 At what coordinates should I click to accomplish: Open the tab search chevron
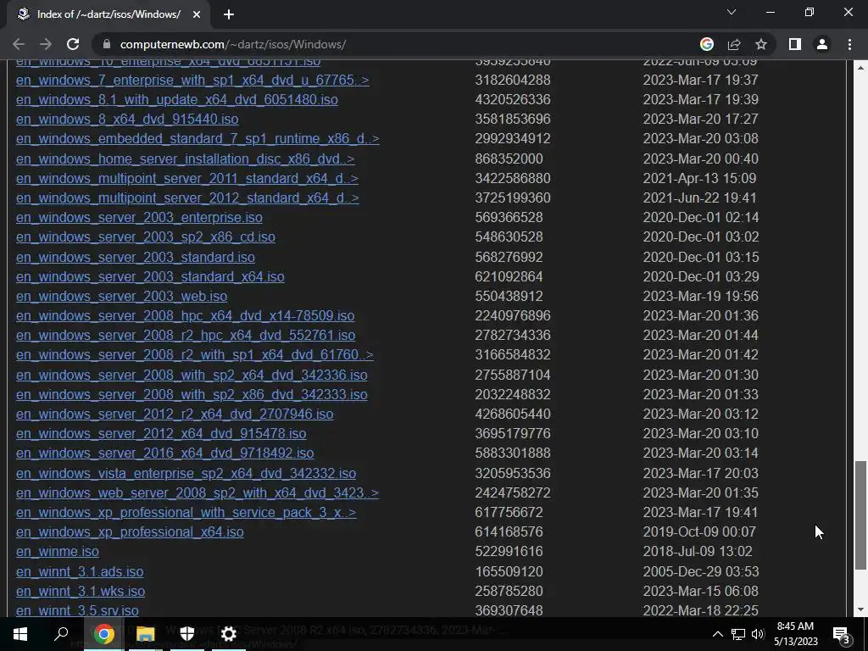[x=732, y=12]
